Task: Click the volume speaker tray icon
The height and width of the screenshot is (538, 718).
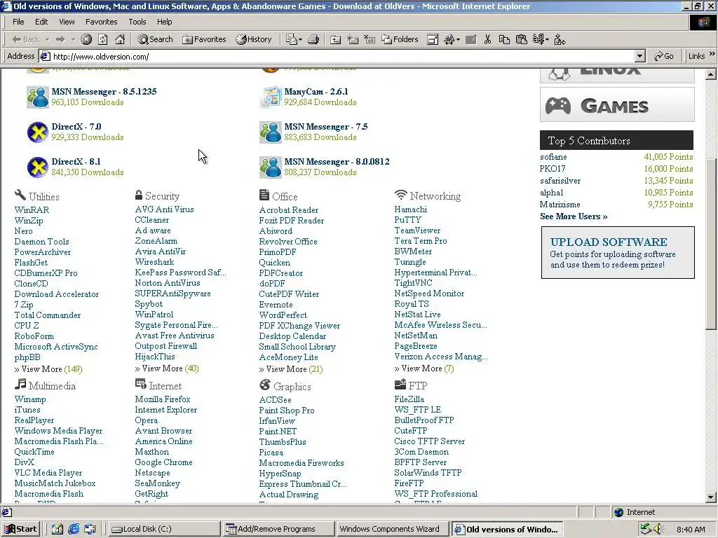Action: [x=658, y=529]
